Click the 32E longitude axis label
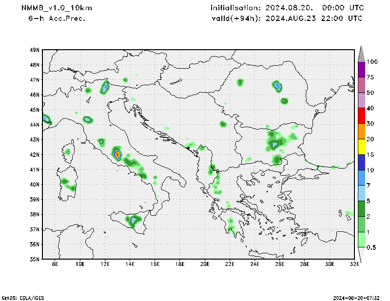Image resolution: width=390 pixels, height=301 pixels. [x=354, y=264]
